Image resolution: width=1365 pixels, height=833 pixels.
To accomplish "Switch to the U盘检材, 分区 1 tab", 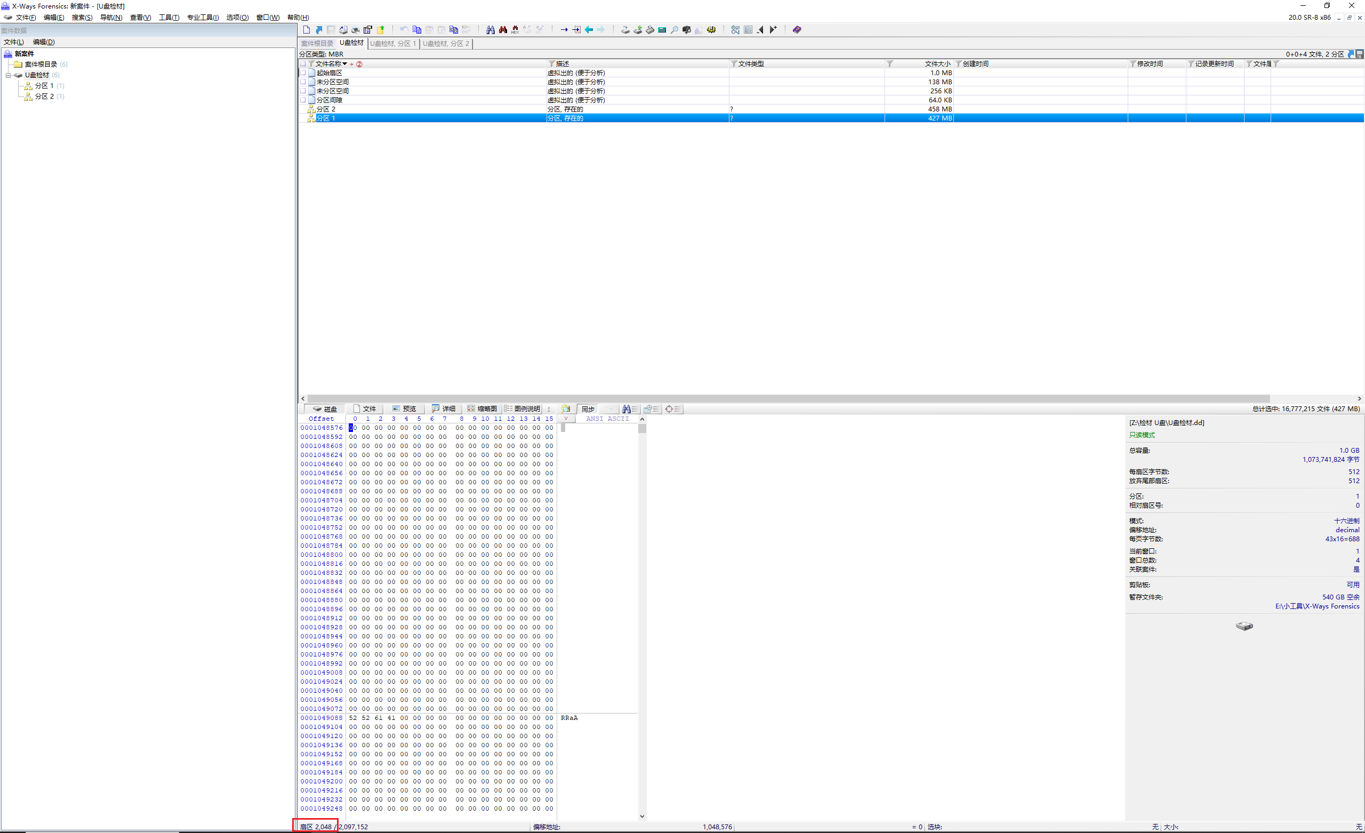I will tap(393, 43).
